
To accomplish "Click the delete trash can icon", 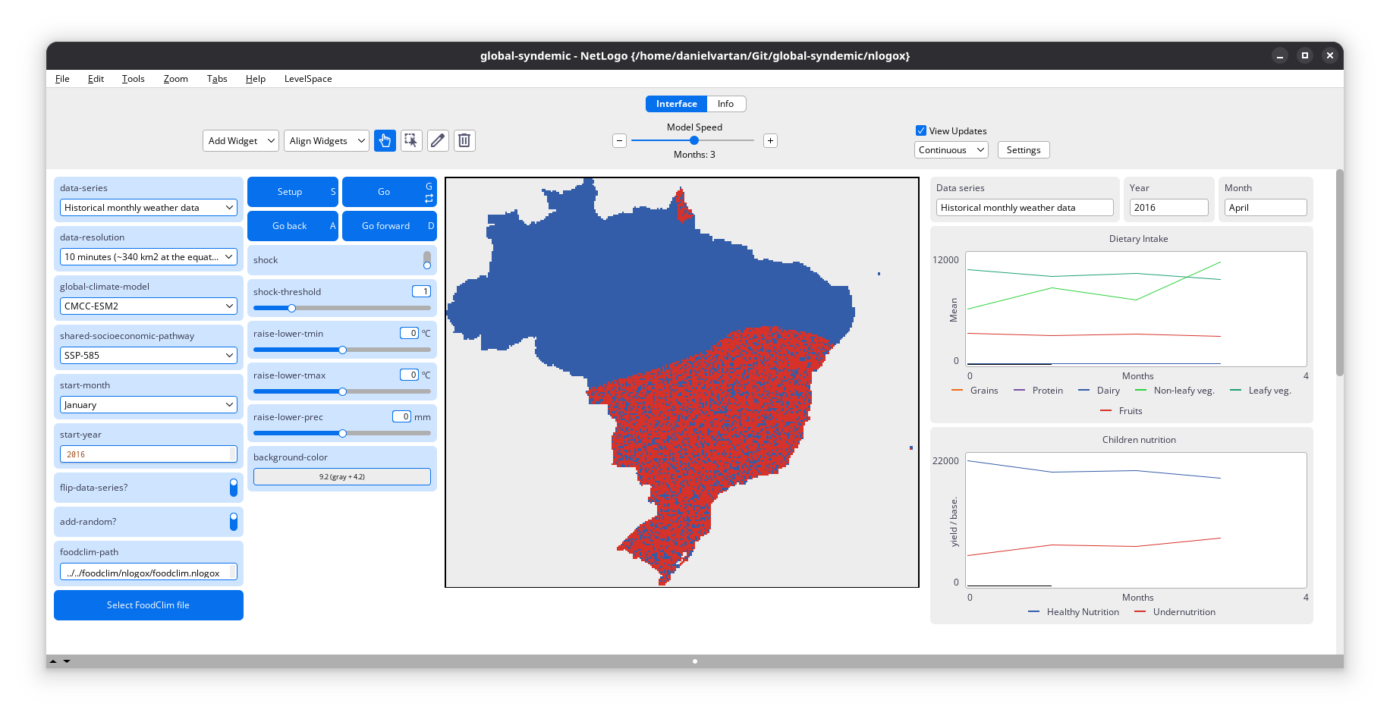I will point(464,140).
